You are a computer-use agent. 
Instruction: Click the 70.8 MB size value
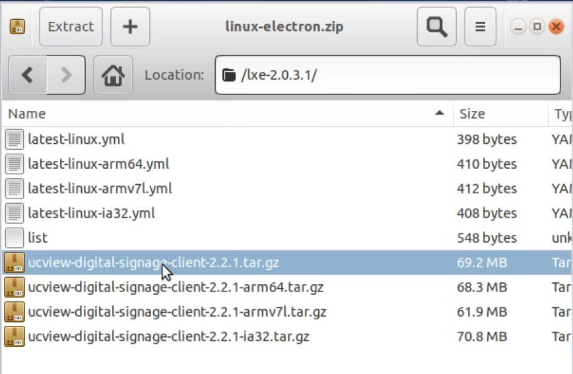[x=482, y=336]
